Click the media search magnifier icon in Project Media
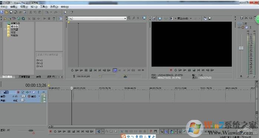The image size is (259, 138). (x=23, y=18)
